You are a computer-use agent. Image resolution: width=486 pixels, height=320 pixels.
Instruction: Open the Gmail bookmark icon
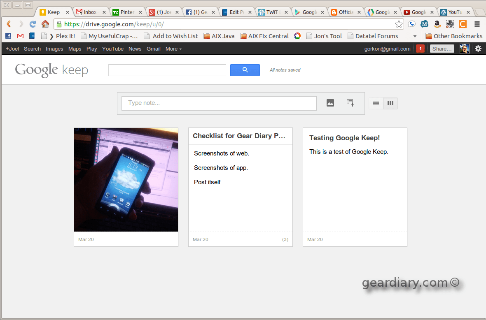pos(20,36)
